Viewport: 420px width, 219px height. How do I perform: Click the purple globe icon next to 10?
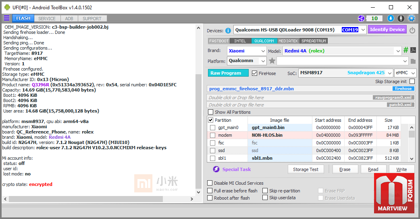pyautogui.click(x=361, y=18)
